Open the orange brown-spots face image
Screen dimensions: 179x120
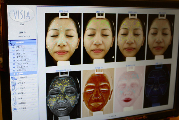(x=98, y=93)
